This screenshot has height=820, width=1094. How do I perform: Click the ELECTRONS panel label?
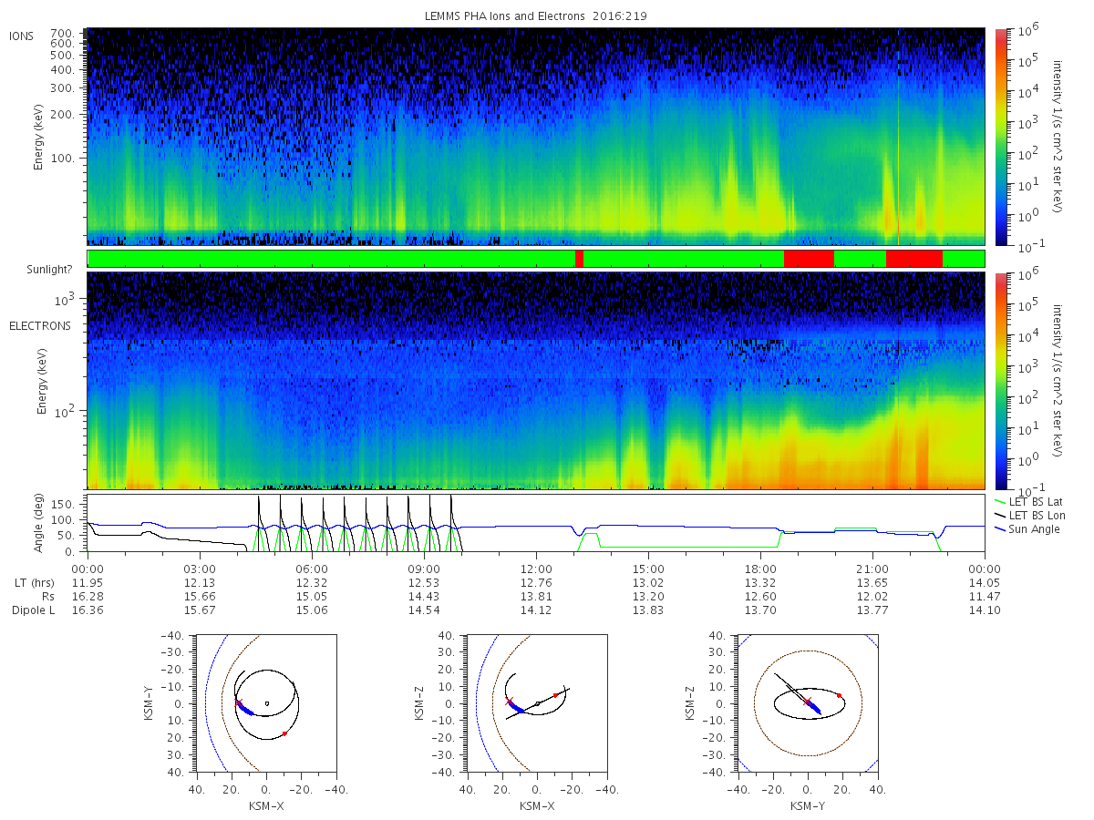(x=40, y=326)
